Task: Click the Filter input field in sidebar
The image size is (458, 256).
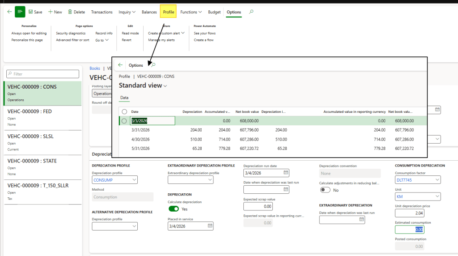Action: 43,74
